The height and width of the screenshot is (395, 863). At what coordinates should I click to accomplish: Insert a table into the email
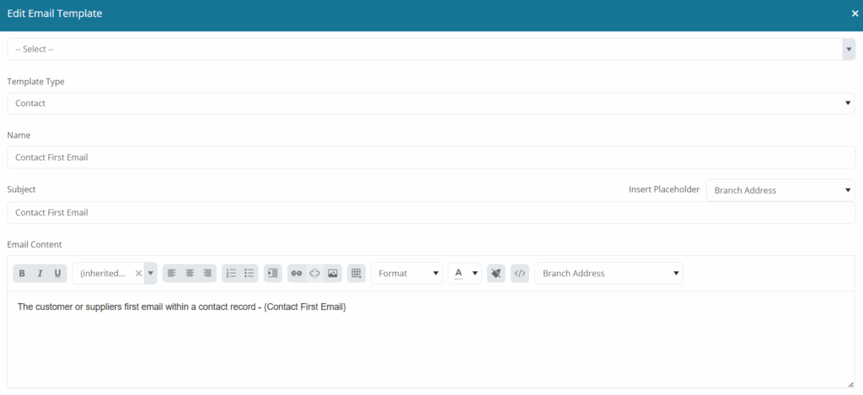(x=356, y=274)
